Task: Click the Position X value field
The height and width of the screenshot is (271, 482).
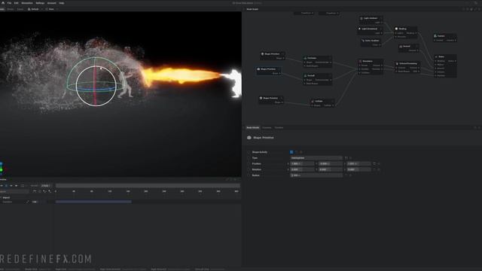Action: pos(303,164)
